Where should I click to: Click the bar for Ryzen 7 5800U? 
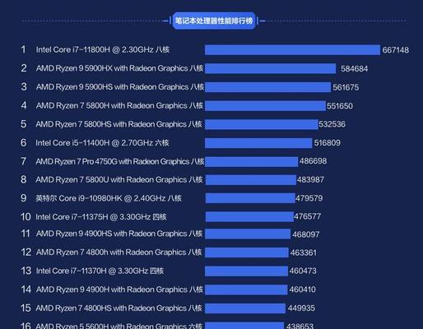click(x=251, y=180)
